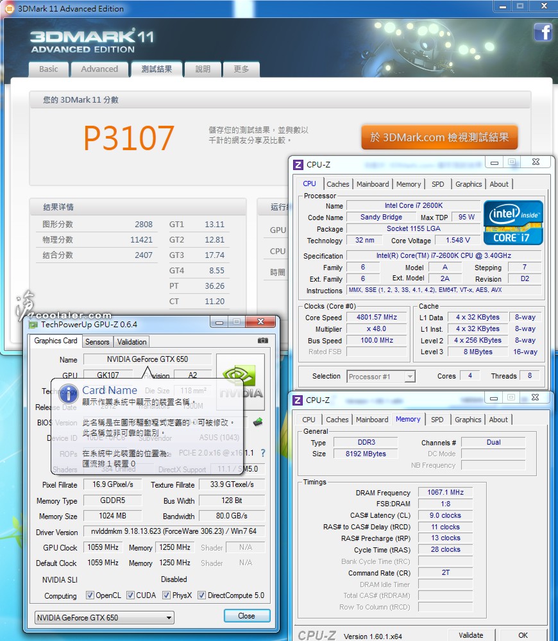Screen dimensions: 558x641
Task: Switch to the Advanced tab in 3DMark 11
Action: (99, 69)
